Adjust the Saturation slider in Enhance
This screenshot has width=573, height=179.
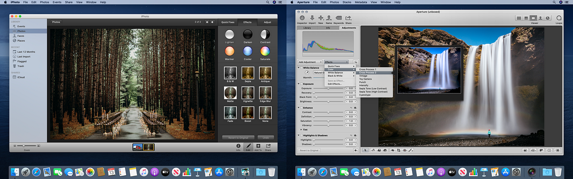pyautogui.click(x=328, y=121)
